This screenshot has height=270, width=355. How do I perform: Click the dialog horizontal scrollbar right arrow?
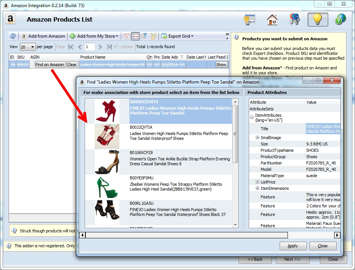pos(337,235)
